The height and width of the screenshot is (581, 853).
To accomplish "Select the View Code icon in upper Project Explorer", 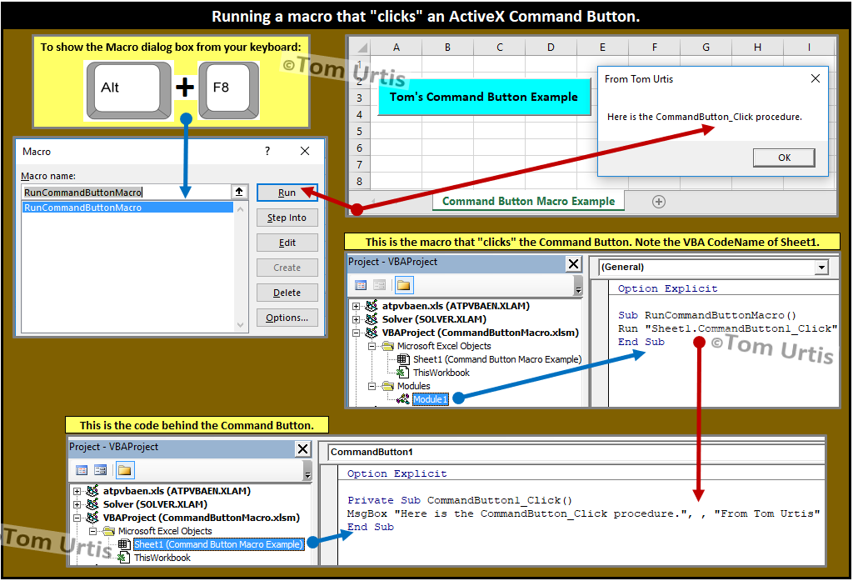I will click(x=361, y=284).
